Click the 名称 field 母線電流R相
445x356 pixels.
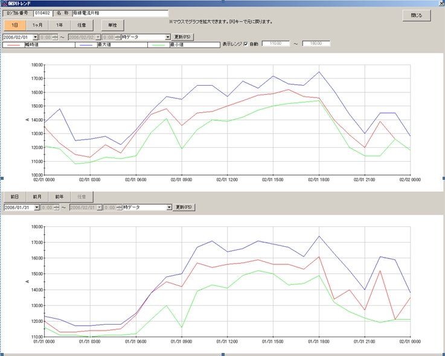coord(120,13)
